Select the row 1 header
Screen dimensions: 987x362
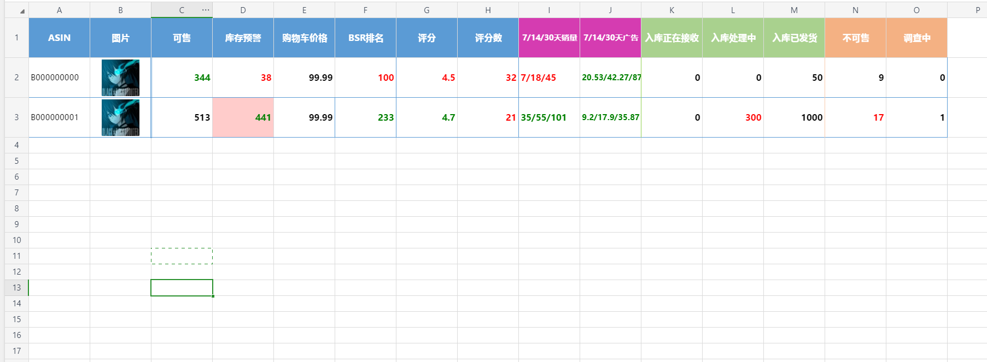(x=16, y=38)
